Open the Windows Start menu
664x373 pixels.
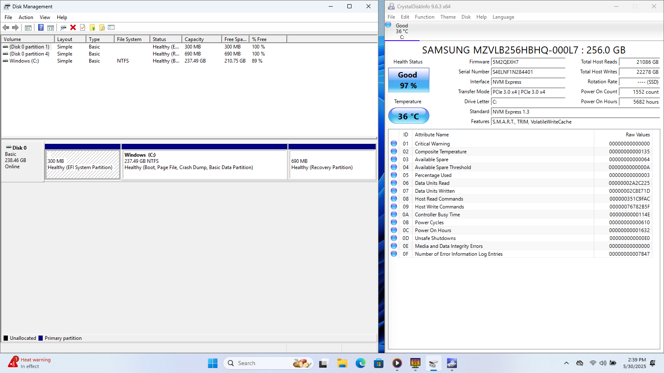coord(212,363)
